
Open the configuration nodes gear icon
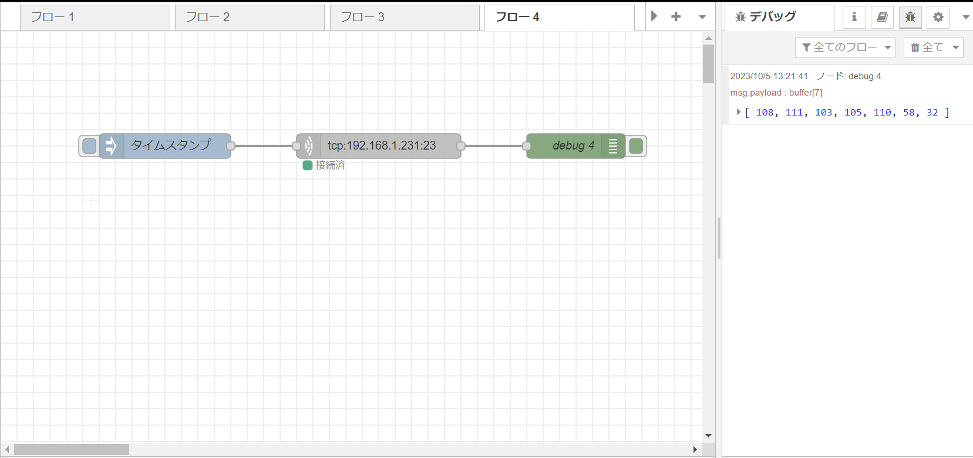[938, 17]
